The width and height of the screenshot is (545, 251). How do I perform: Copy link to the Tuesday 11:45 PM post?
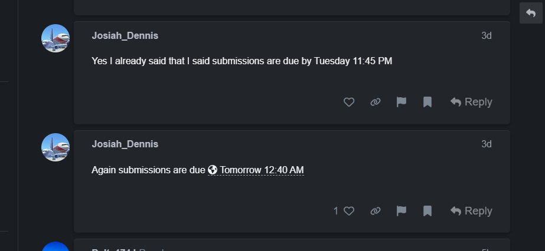point(375,102)
